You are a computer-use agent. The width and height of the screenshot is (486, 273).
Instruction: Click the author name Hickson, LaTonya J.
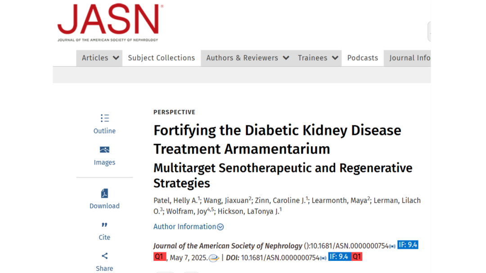click(x=248, y=211)
